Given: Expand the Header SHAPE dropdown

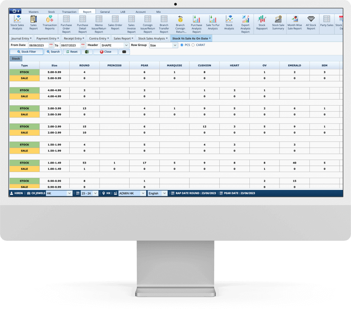Looking at the screenshot, I should click(x=127, y=45).
